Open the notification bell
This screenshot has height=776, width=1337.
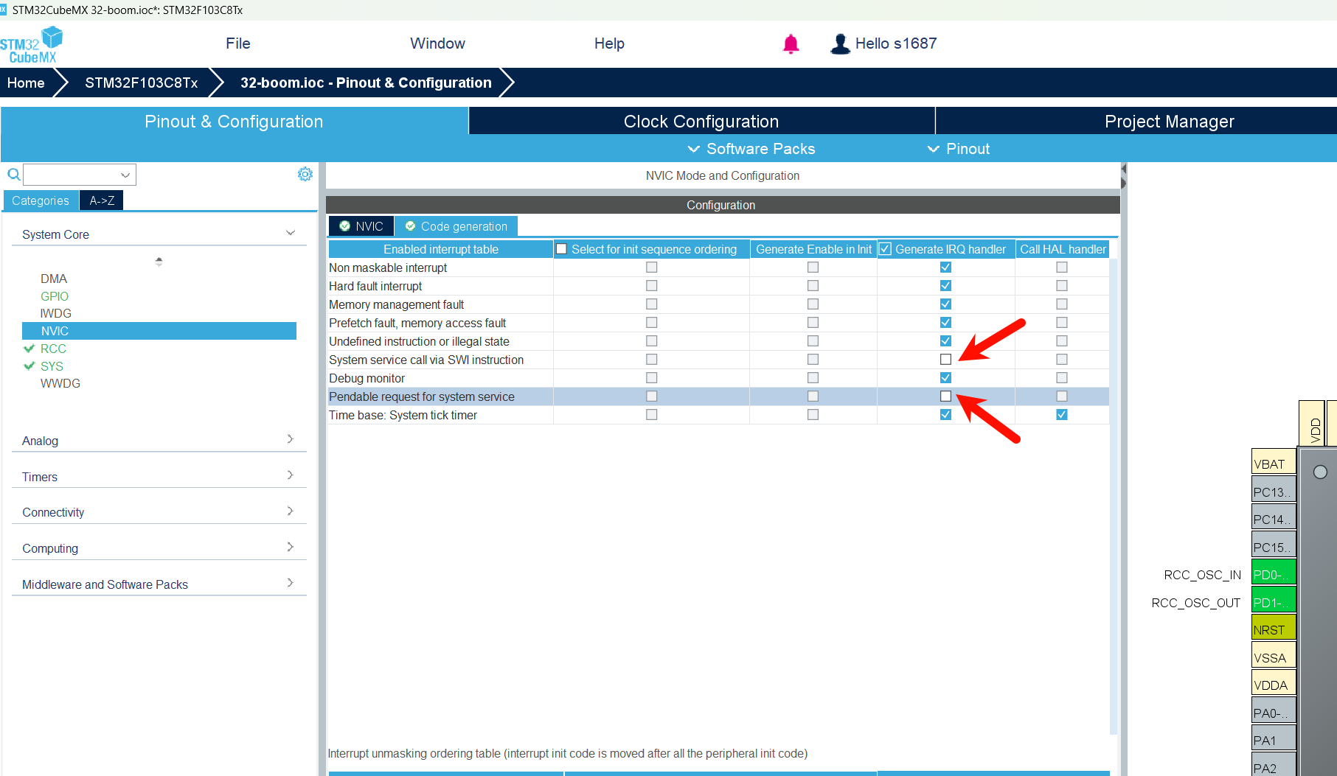pos(791,44)
